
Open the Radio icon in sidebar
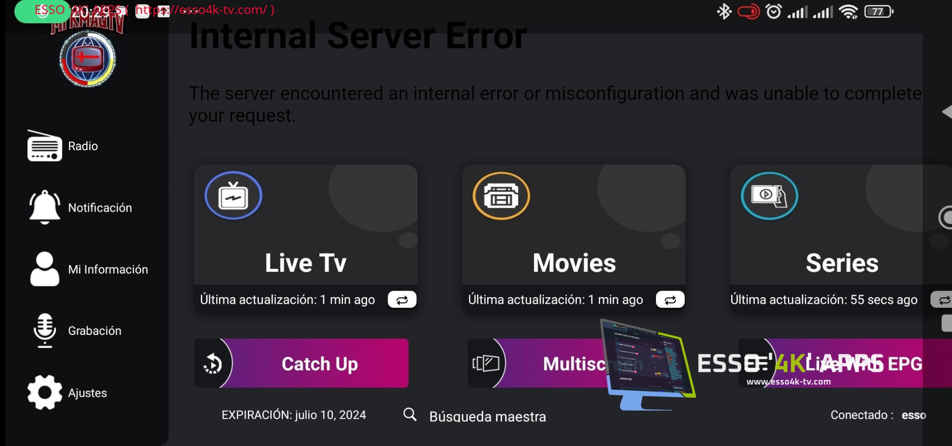(x=45, y=146)
